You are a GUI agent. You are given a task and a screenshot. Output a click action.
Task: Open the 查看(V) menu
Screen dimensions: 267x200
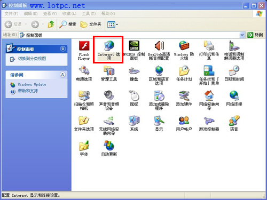[50, 13]
